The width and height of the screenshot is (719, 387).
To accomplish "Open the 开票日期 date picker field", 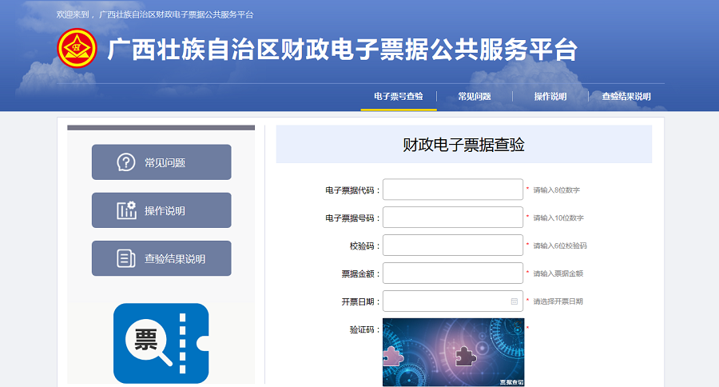I will click(446, 301).
